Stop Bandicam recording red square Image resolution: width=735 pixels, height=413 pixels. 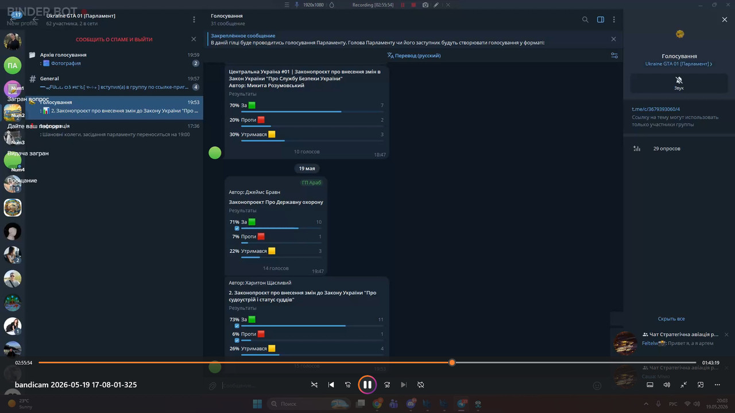pyautogui.click(x=413, y=5)
